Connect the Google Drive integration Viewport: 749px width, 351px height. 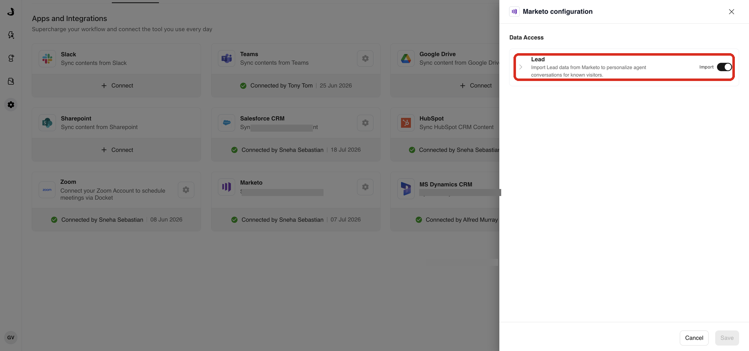click(x=475, y=86)
